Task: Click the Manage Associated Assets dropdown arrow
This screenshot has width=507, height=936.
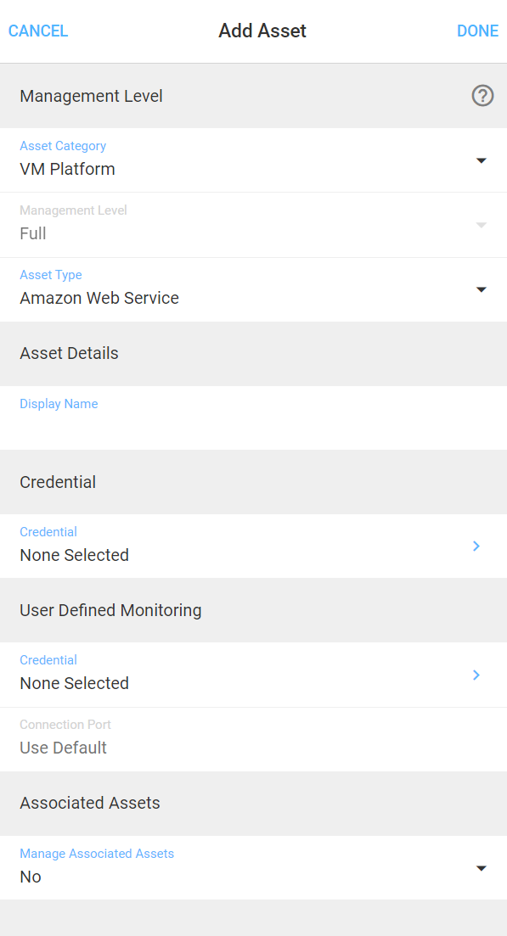Action: click(x=482, y=868)
